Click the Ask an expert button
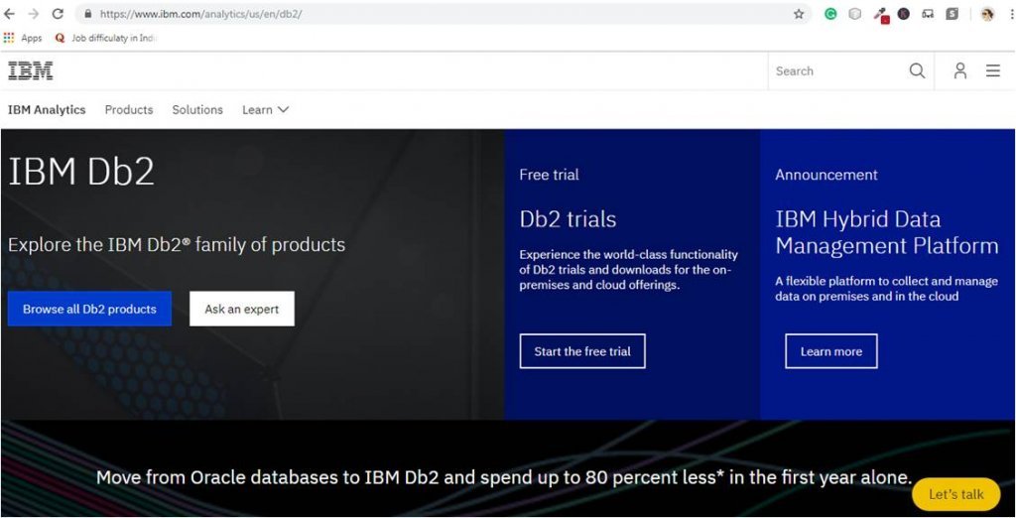 242,309
